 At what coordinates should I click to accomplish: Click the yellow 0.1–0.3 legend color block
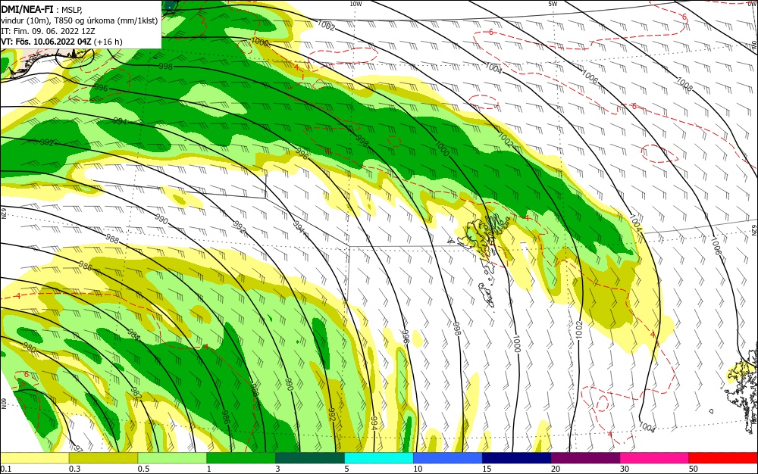coord(35,458)
